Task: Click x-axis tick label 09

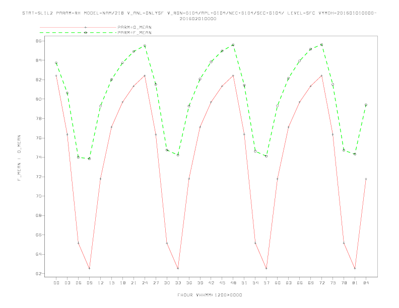Action: coord(89,283)
